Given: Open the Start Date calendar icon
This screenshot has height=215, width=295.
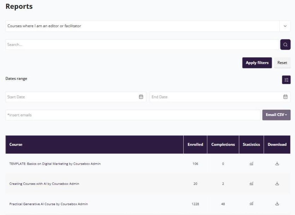Looking at the screenshot, I should pos(141,97).
